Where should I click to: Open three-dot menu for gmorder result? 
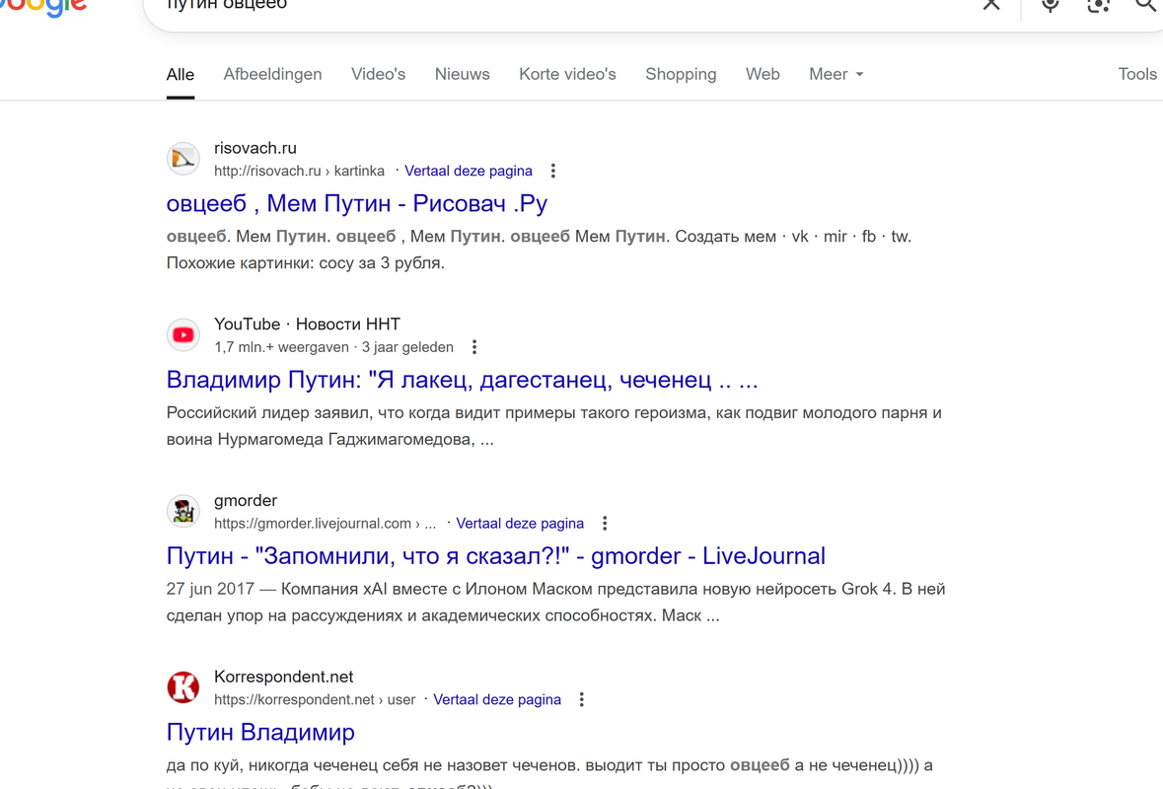[x=605, y=524]
